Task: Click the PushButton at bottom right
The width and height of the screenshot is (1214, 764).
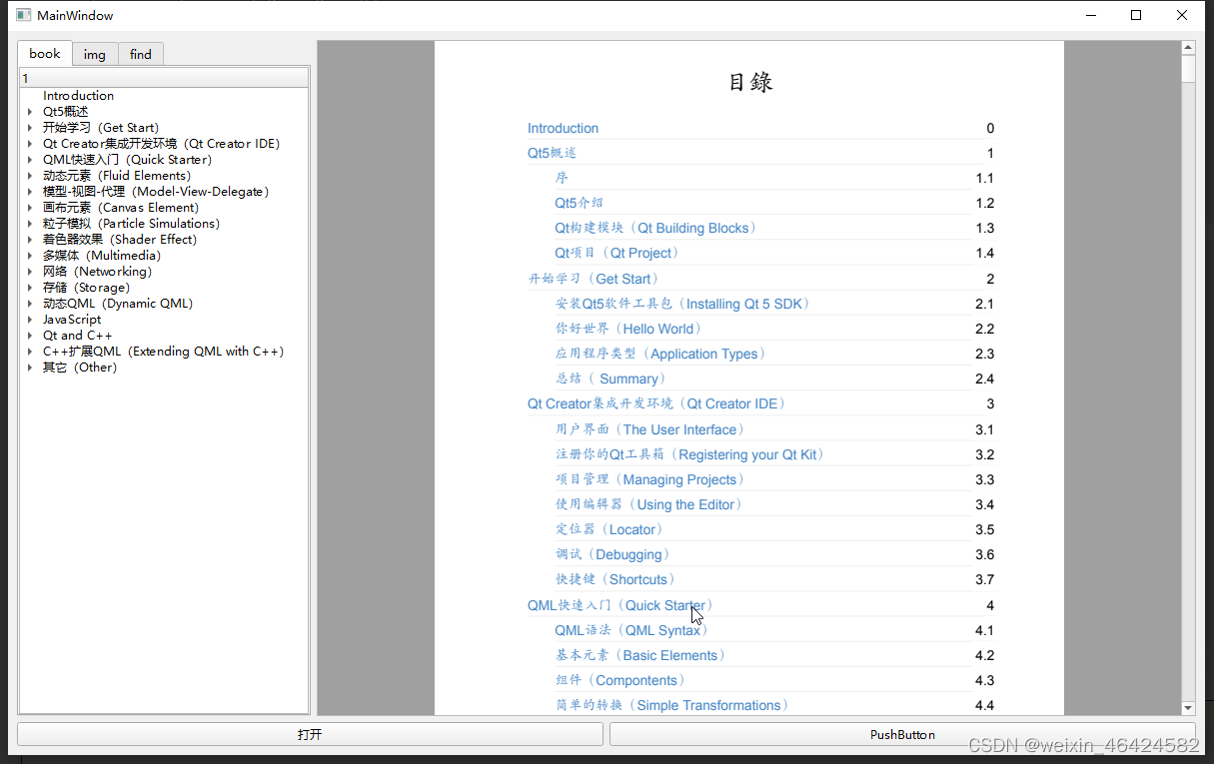Action: pos(902,734)
